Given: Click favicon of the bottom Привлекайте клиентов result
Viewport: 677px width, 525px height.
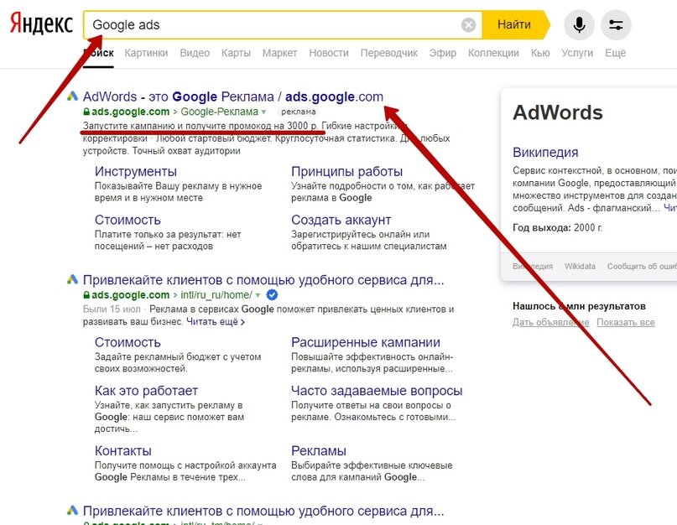Looking at the screenshot, I should point(72,511).
